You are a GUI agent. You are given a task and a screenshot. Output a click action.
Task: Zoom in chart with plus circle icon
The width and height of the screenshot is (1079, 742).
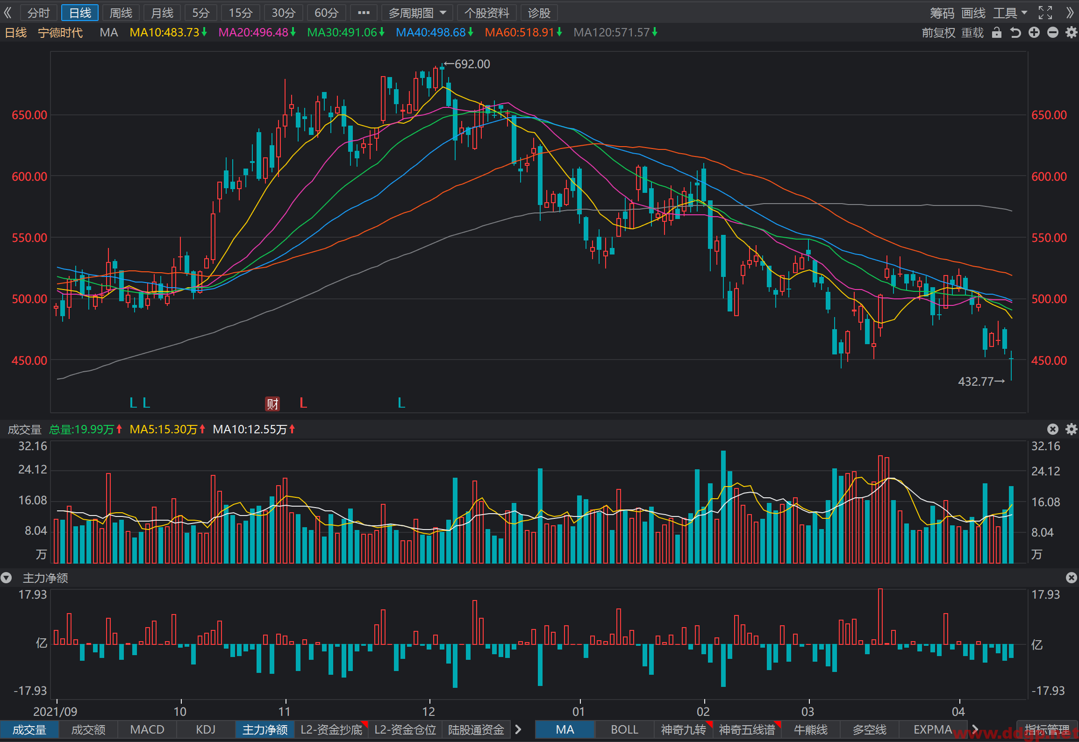click(x=1034, y=33)
